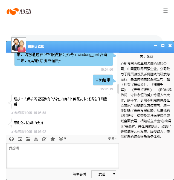This screenshot has width=174, height=180.
Task: Minimize the chat window
Action: [156, 45]
